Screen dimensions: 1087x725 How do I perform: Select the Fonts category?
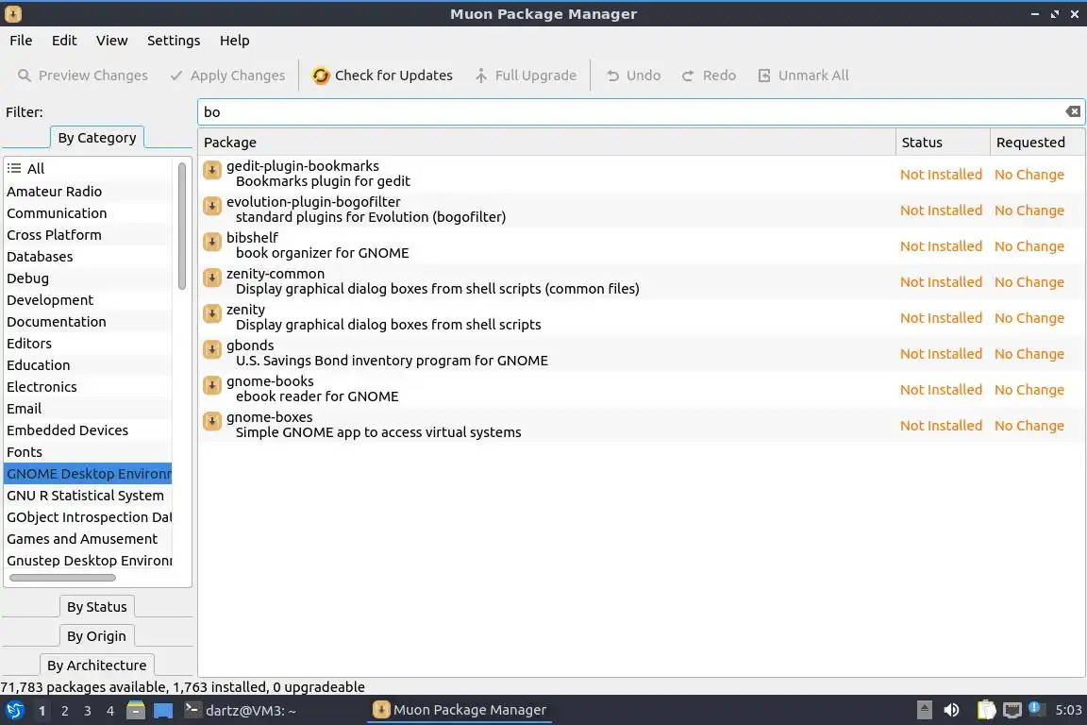[x=88, y=452]
